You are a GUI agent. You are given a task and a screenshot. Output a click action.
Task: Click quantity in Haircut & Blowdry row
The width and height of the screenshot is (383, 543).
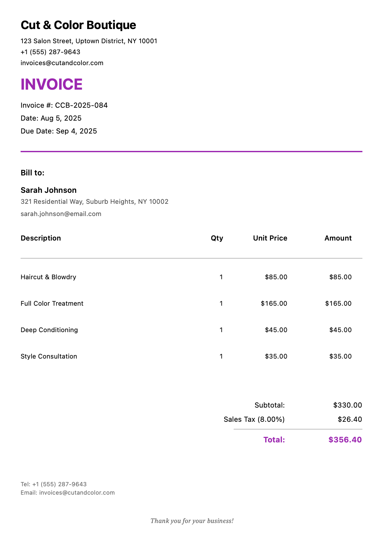coord(221,277)
